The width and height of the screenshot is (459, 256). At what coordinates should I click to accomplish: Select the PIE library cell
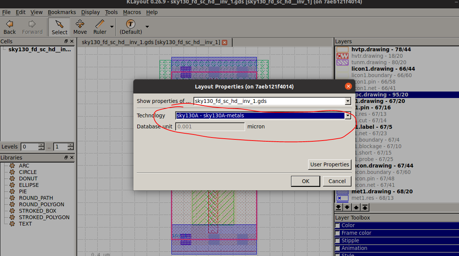coord(23,191)
